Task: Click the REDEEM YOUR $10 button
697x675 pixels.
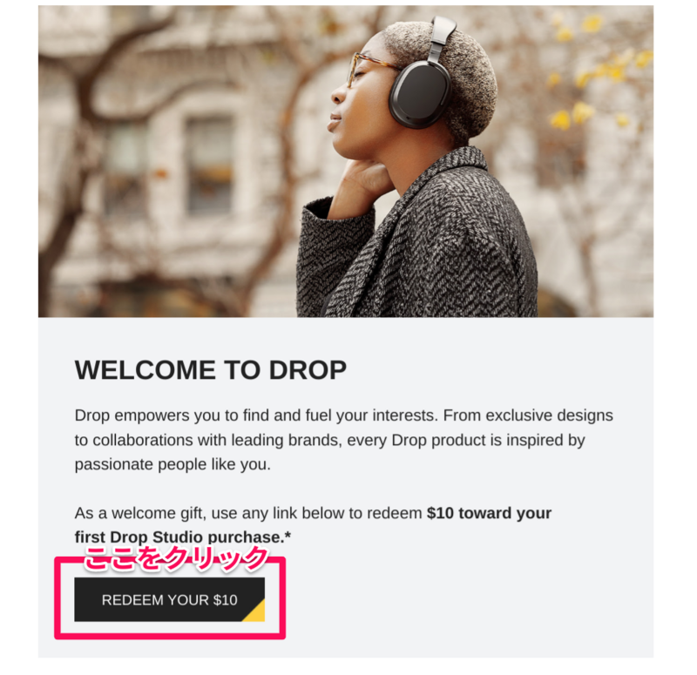Action: tap(169, 599)
